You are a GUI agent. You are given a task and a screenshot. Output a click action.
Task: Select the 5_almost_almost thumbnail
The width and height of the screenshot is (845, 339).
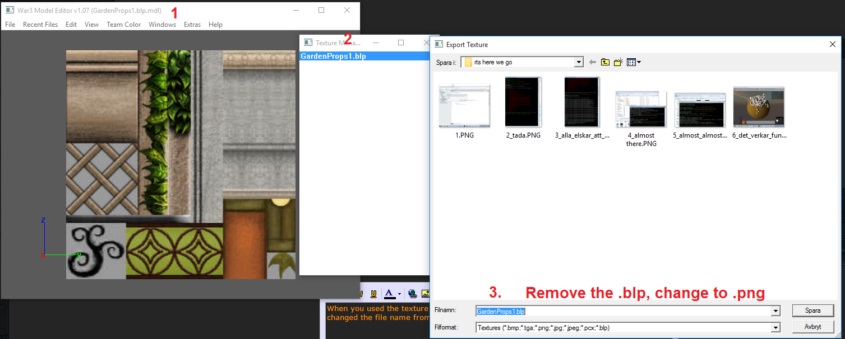coord(700,110)
